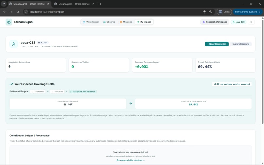This screenshot has width=264, height=165.
Task: Open the Browse available missions link
Action: [130, 160]
